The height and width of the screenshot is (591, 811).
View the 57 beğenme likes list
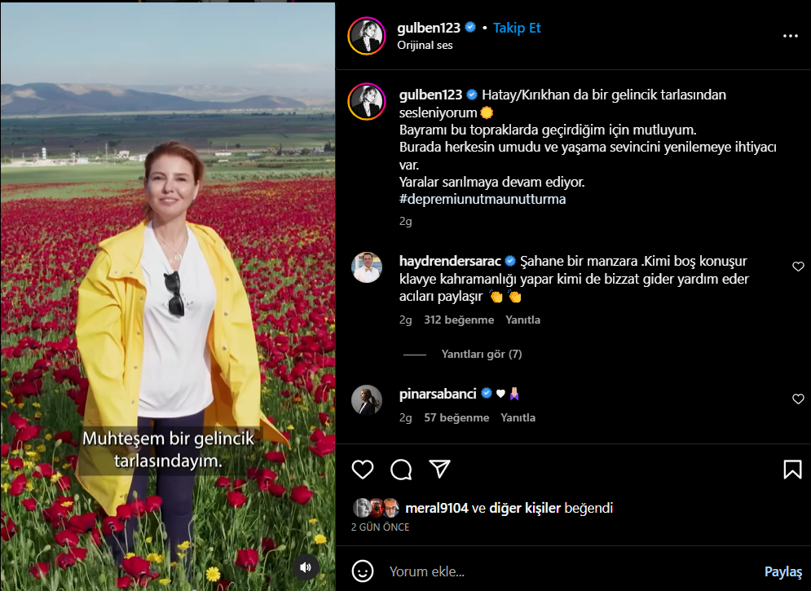click(x=456, y=418)
